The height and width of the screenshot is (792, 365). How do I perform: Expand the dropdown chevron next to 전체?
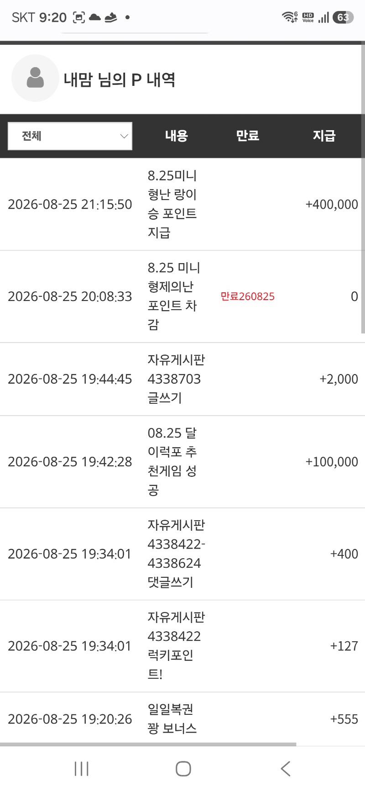click(x=124, y=136)
